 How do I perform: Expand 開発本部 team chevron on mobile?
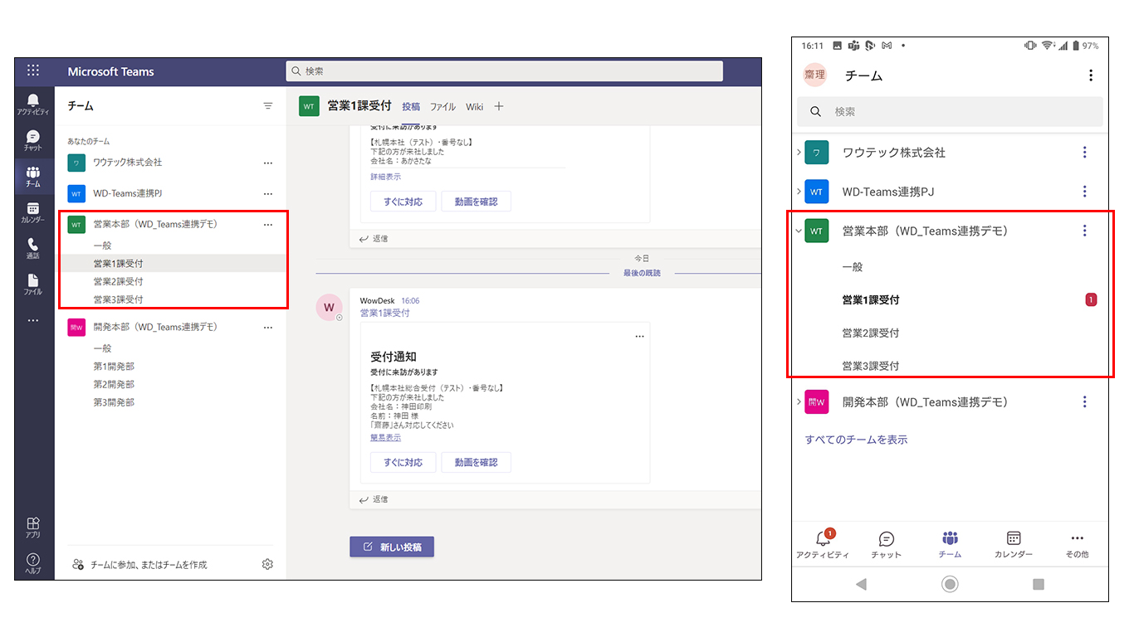pyautogui.click(x=799, y=401)
